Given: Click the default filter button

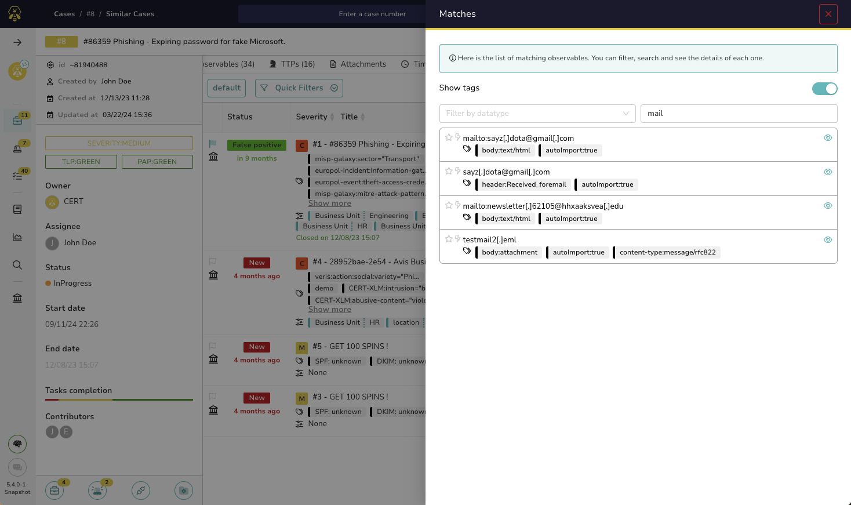Looking at the screenshot, I should pos(226,88).
